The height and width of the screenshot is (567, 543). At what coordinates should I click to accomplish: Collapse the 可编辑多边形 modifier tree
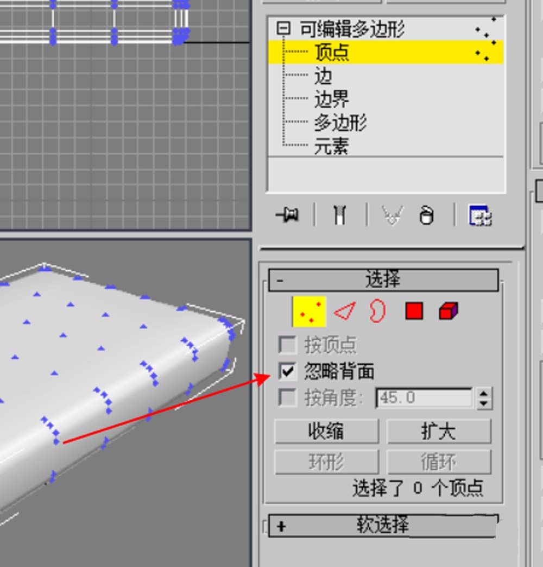pyautogui.click(x=283, y=28)
